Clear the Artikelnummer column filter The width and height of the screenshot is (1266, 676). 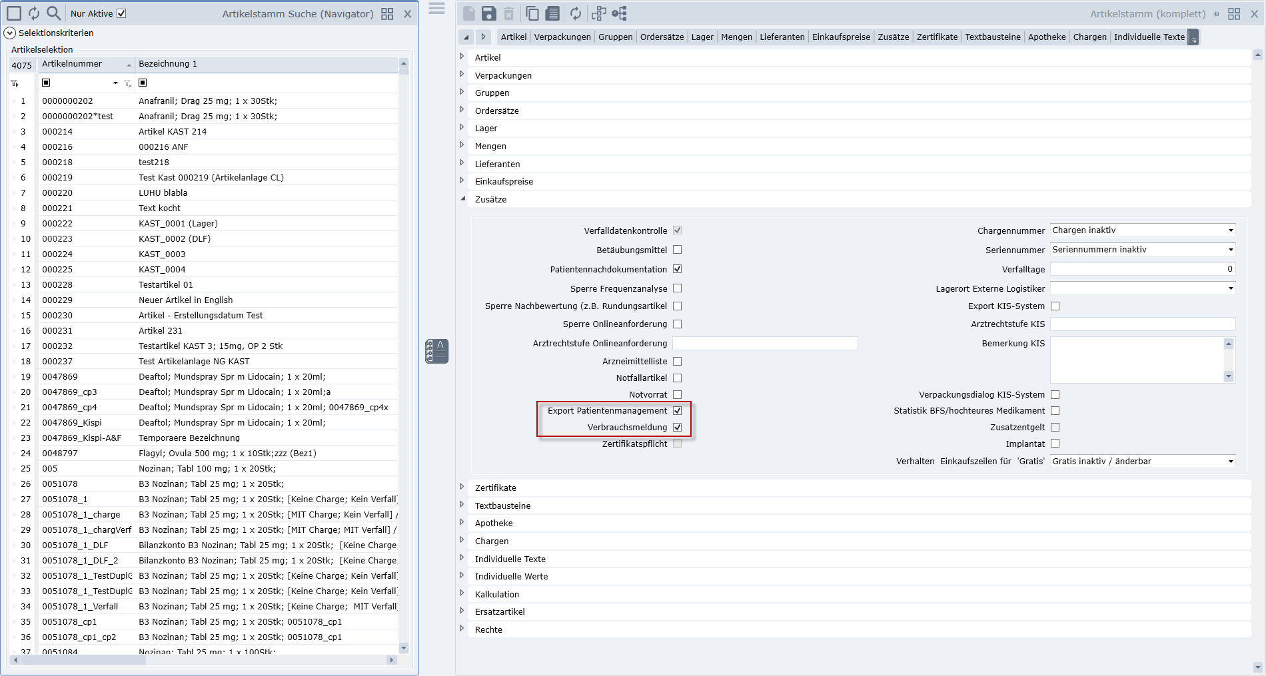[x=128, y=83]
